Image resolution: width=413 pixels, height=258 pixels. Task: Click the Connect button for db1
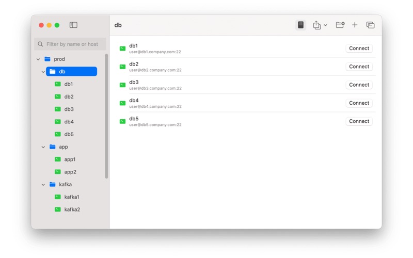[x=359, y=48]
